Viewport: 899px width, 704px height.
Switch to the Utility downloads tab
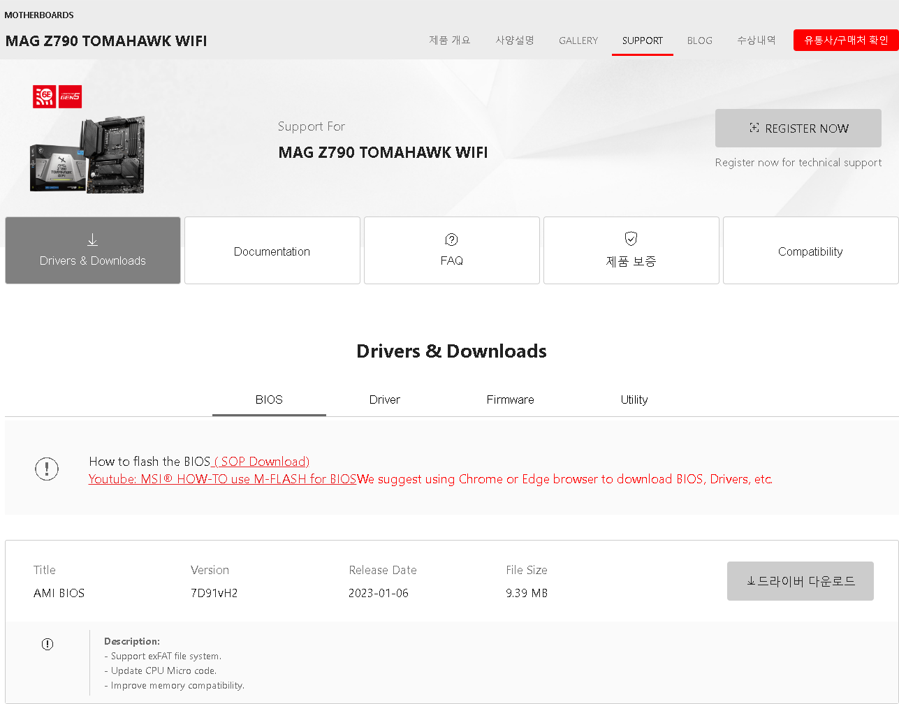click(x=634, y=399)
